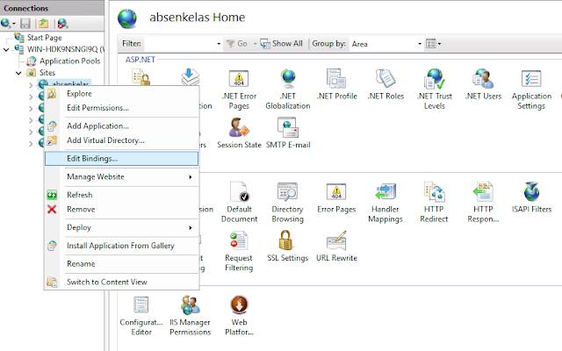Open the Go button dropdown arrow
The image size is (562, 351).
(x=255, y=44)
